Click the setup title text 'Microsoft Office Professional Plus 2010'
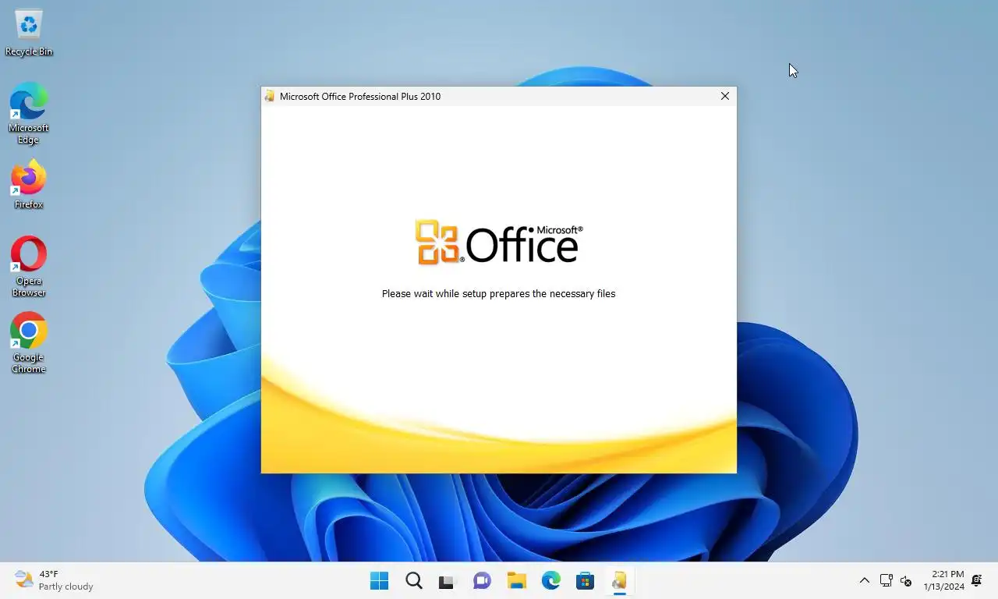 point(360,96)
